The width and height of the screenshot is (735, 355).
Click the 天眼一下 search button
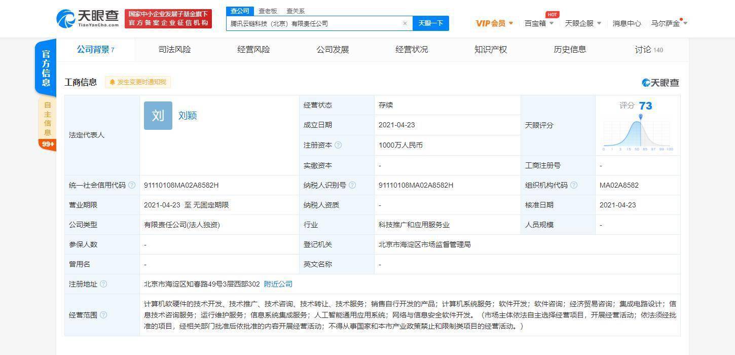click(431, 23)
